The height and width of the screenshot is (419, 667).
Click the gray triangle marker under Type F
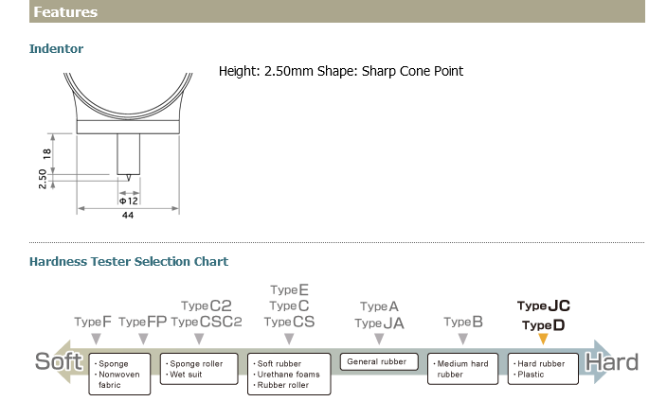tap(96, 338)
